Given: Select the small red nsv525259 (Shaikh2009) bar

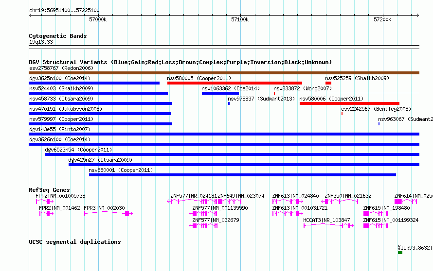Looking at the screenshot, I should (x=328, y=83).
